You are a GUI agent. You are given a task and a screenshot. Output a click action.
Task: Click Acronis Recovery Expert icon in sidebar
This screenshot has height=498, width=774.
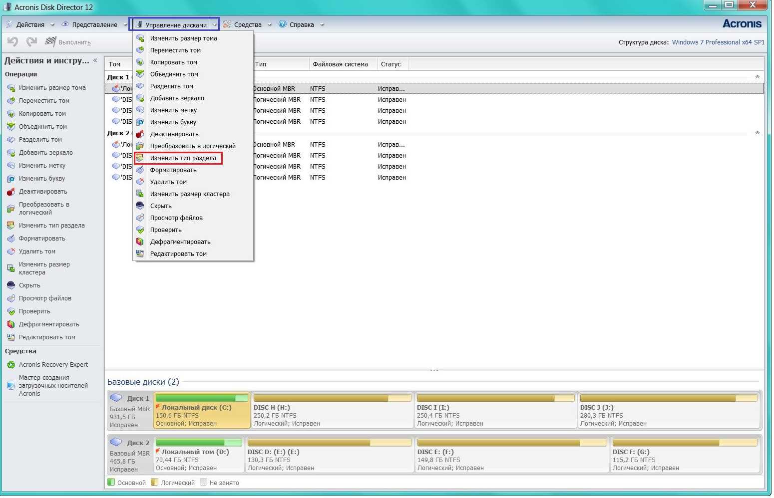coord(11,365)
